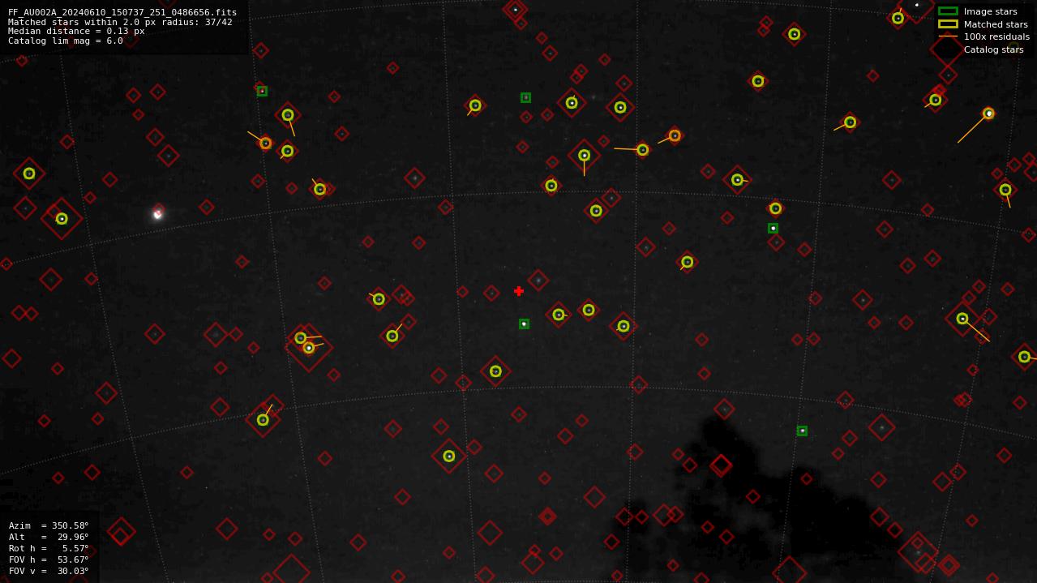
Task: Click the red center cross marker
Action: (x=519, y=291)
